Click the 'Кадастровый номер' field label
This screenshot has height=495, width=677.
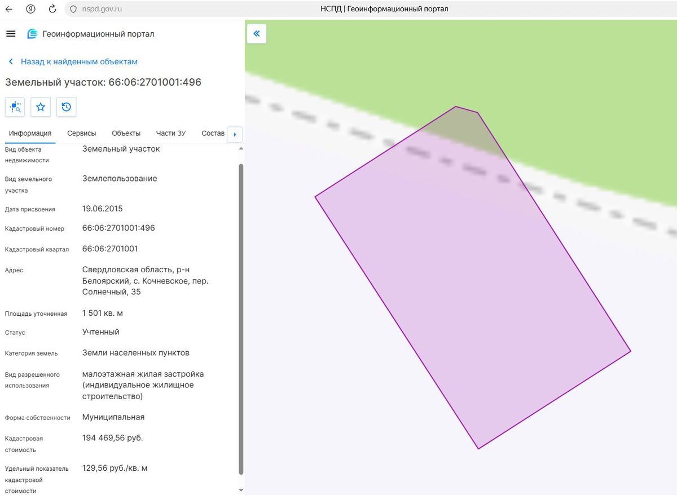tap(34, 229)
